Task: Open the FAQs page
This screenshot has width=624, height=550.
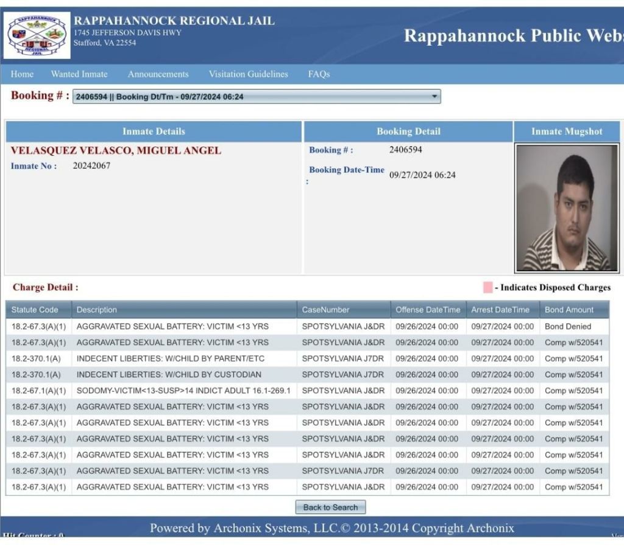Action: point(319,74)
